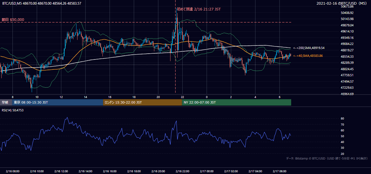Screen dimensions: 371x174
Task: Click the date label 2/16 14:00
Action: [85, 171]
